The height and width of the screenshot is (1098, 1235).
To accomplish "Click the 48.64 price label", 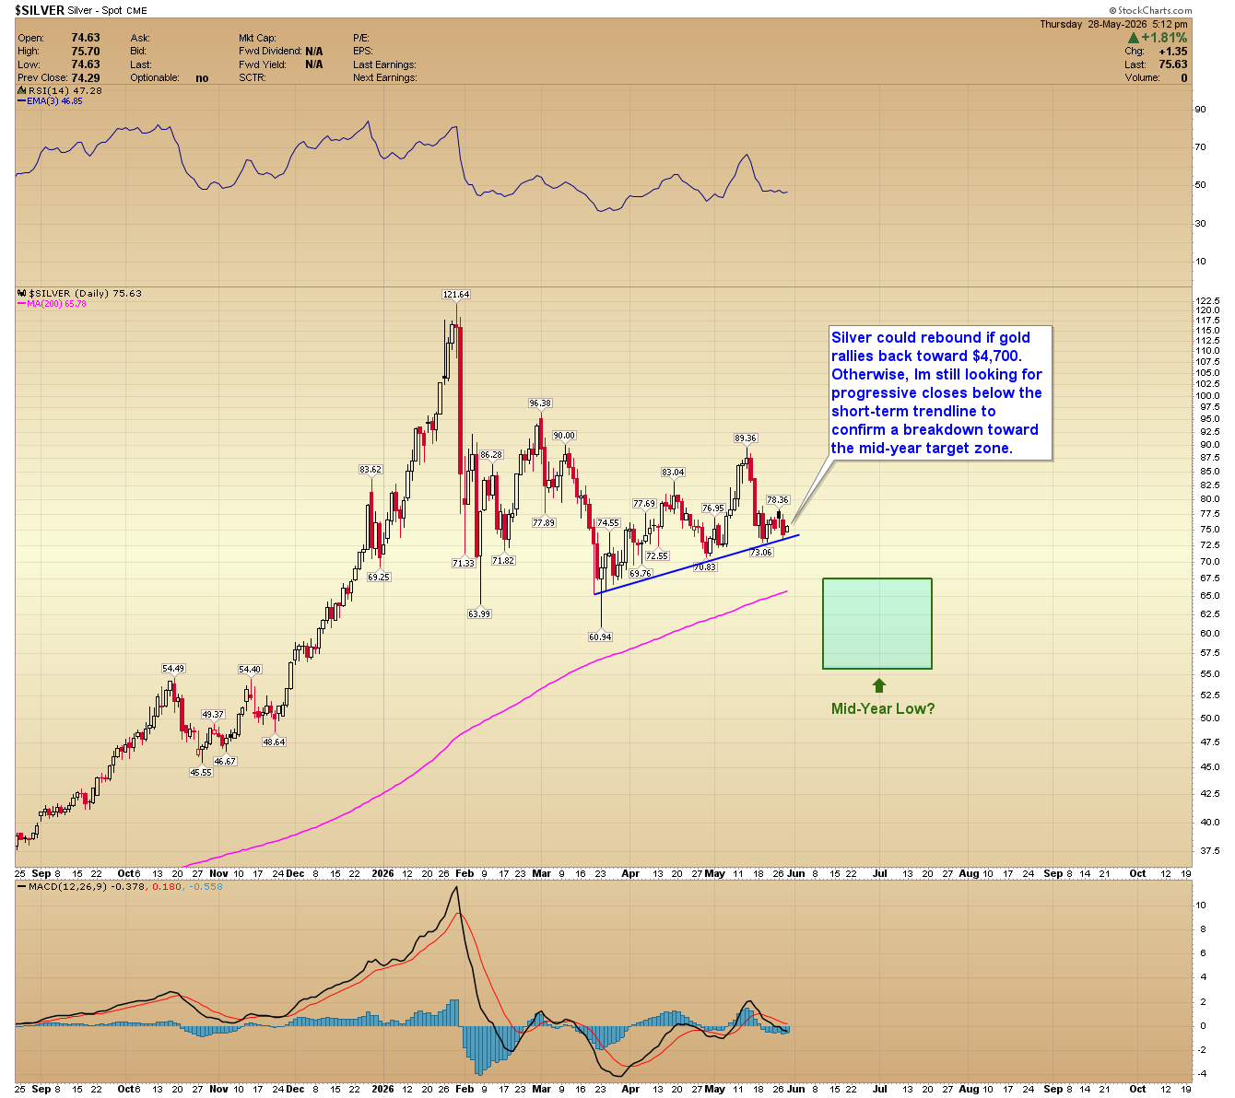I will pyautogui.click(x=274, y=742).
